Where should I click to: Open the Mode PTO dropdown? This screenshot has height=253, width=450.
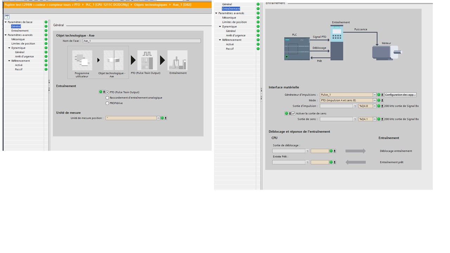[374, 100]
